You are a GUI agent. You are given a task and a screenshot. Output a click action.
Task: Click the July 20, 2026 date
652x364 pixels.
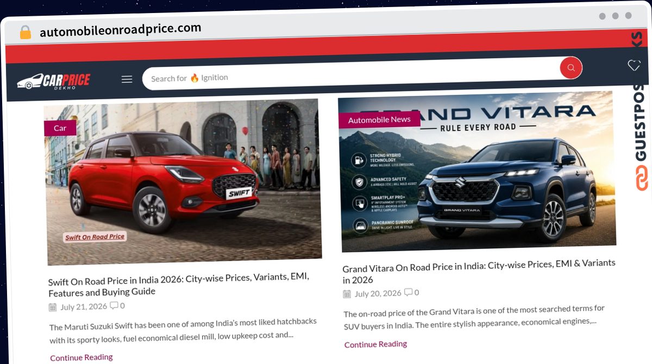[378, 293]
